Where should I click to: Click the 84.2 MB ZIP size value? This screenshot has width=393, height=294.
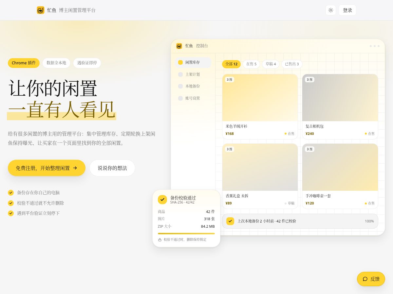pyautogui.click(x=208, y=226)
